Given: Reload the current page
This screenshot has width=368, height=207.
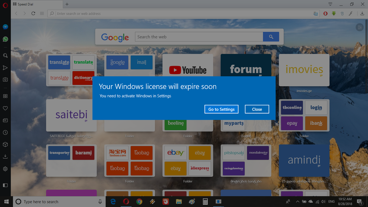Looking at the screenshot, I should click(33, 14).
